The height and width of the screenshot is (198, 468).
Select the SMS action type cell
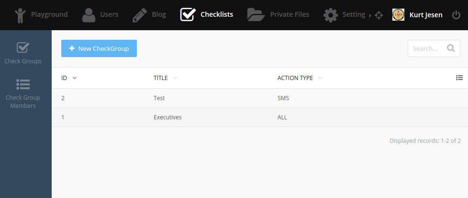pyautogui.click(x=283, y=98)
